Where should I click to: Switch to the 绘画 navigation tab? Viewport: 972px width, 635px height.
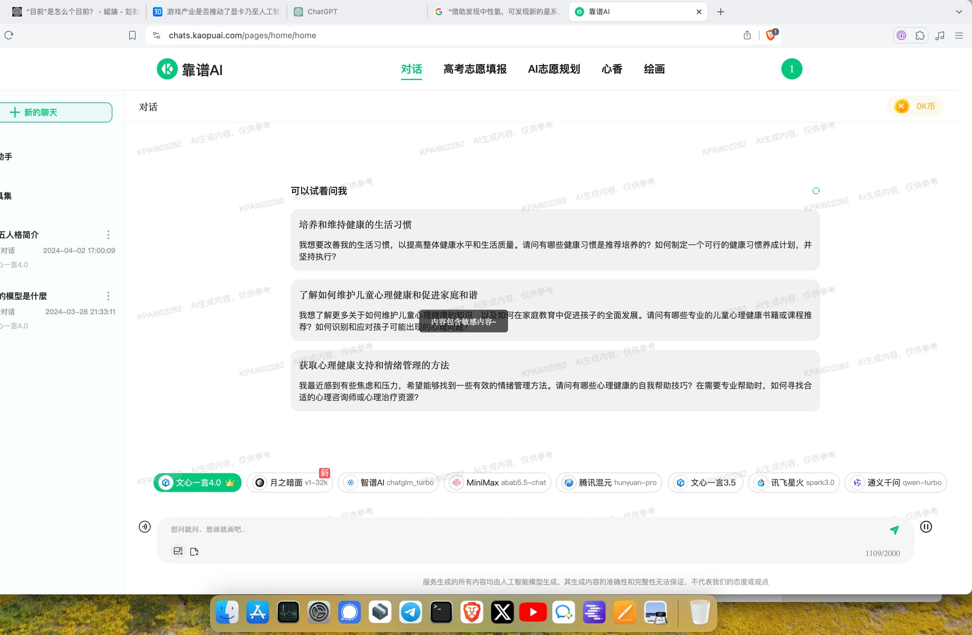[x=654, y=69]
